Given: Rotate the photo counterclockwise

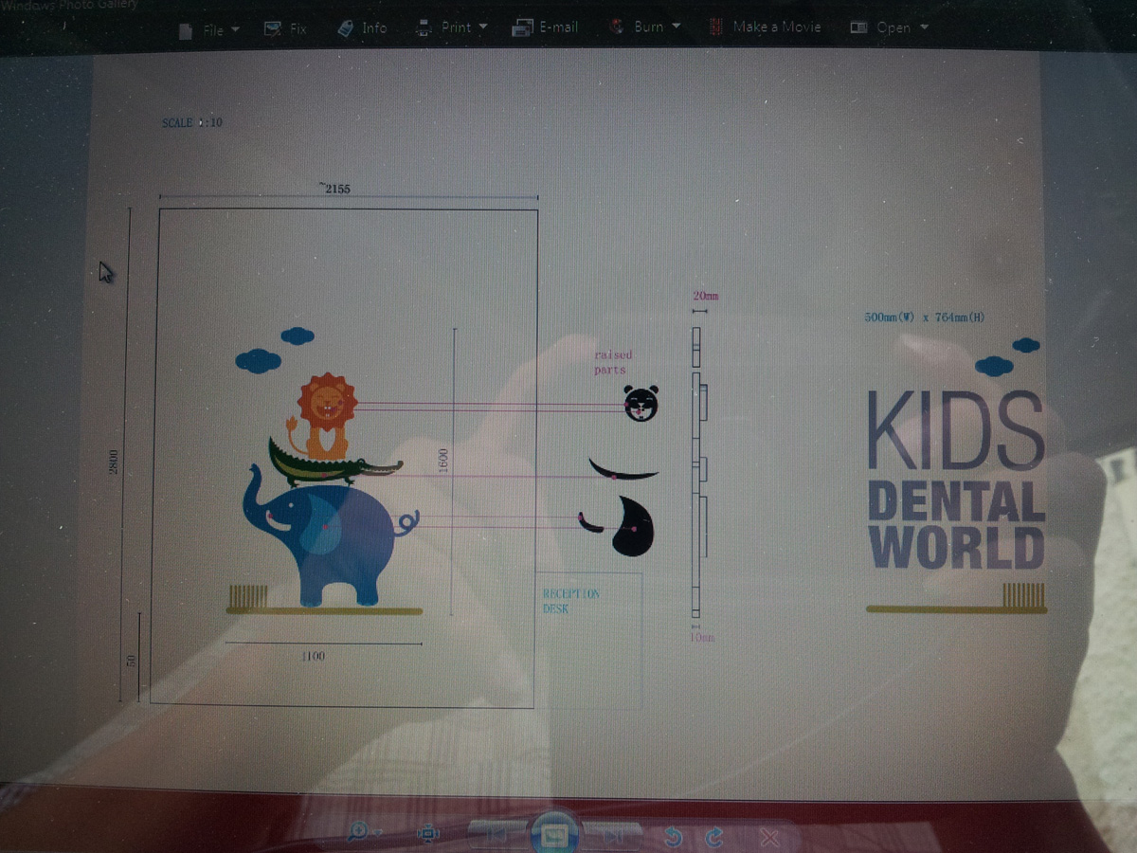Looking at the screenshot, I should 673,836.
